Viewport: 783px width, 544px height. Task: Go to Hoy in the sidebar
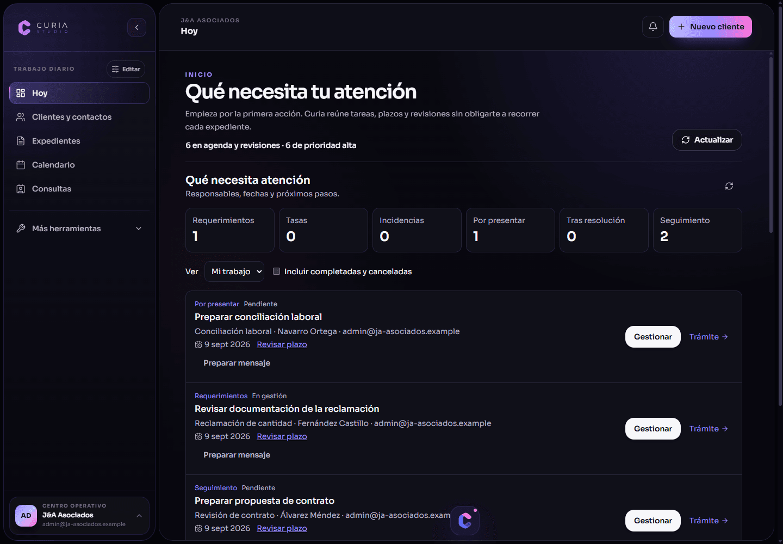[79, 93]
